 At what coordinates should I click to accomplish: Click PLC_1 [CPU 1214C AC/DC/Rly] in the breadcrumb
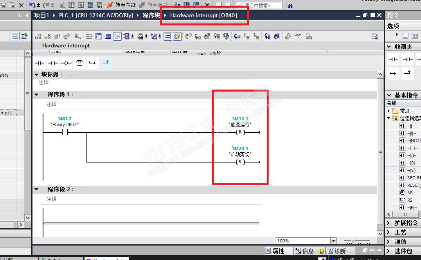point(96,15)
